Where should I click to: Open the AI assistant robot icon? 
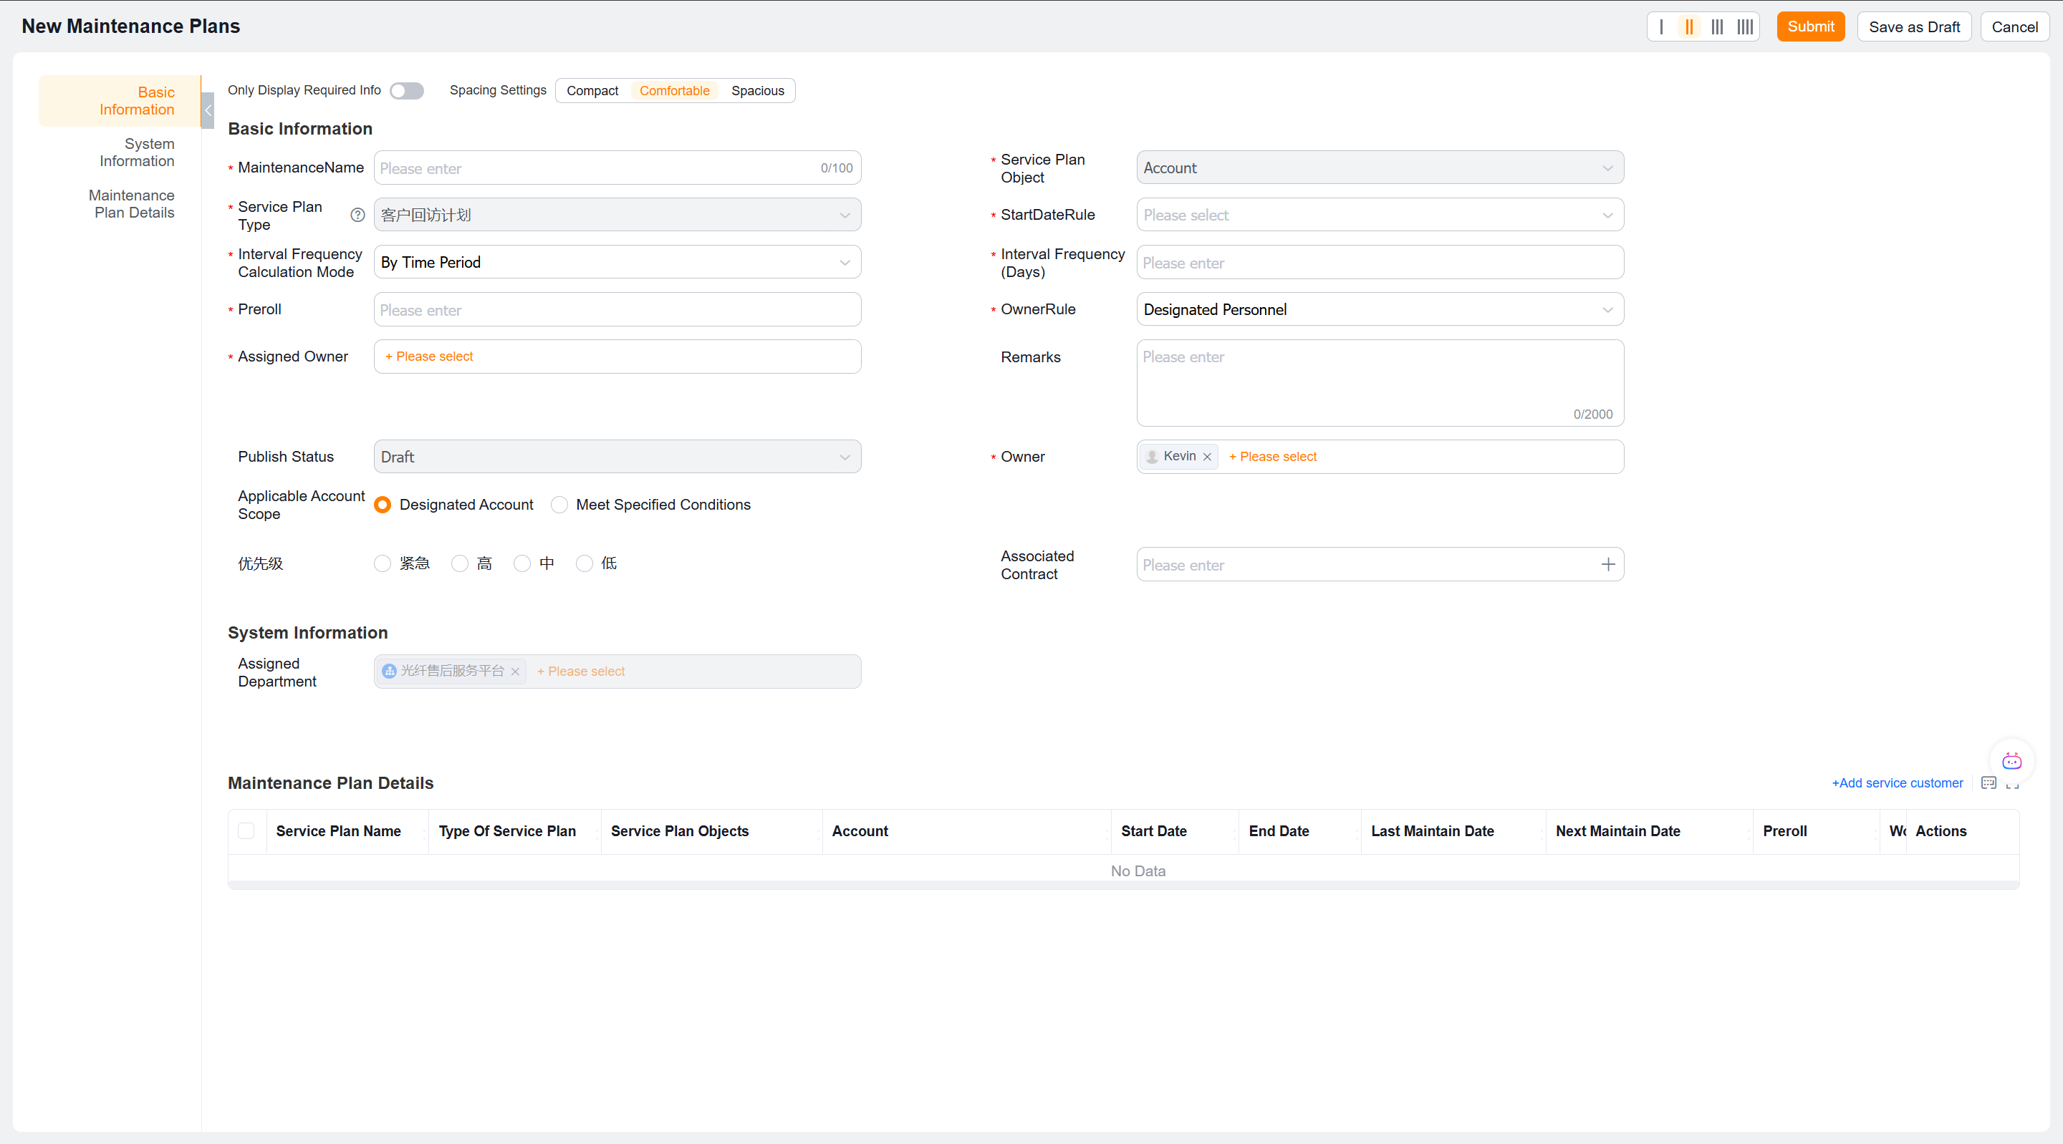[x=2011, y=760]
